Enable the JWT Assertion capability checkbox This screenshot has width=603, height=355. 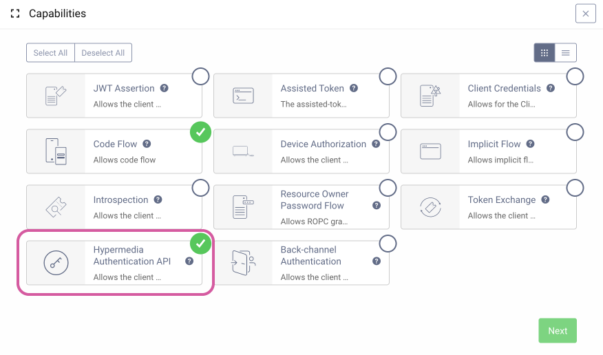200,76
